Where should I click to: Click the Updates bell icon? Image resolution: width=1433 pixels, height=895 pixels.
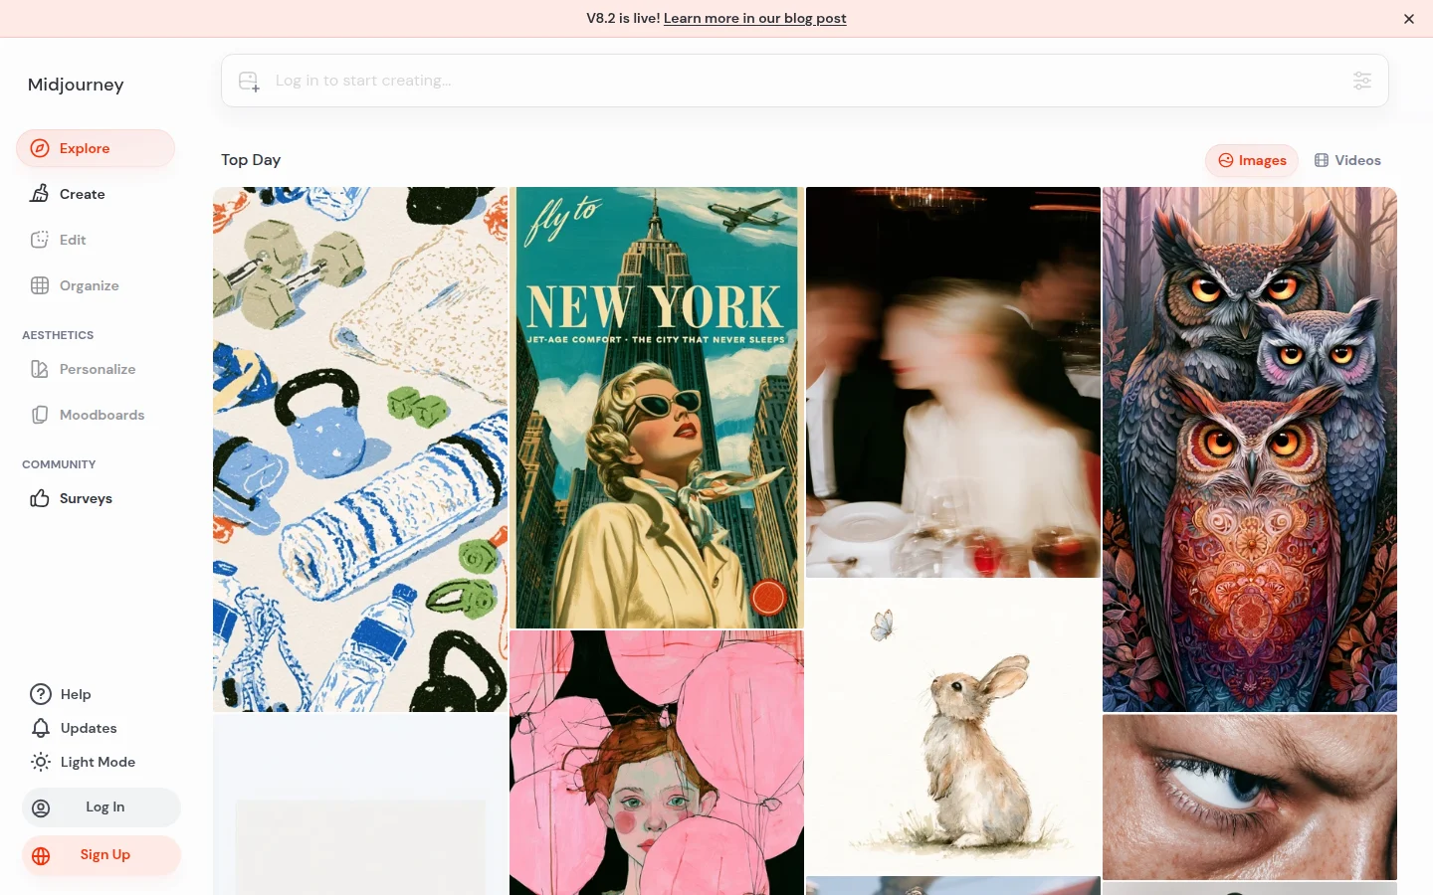[x=41, y=728]
